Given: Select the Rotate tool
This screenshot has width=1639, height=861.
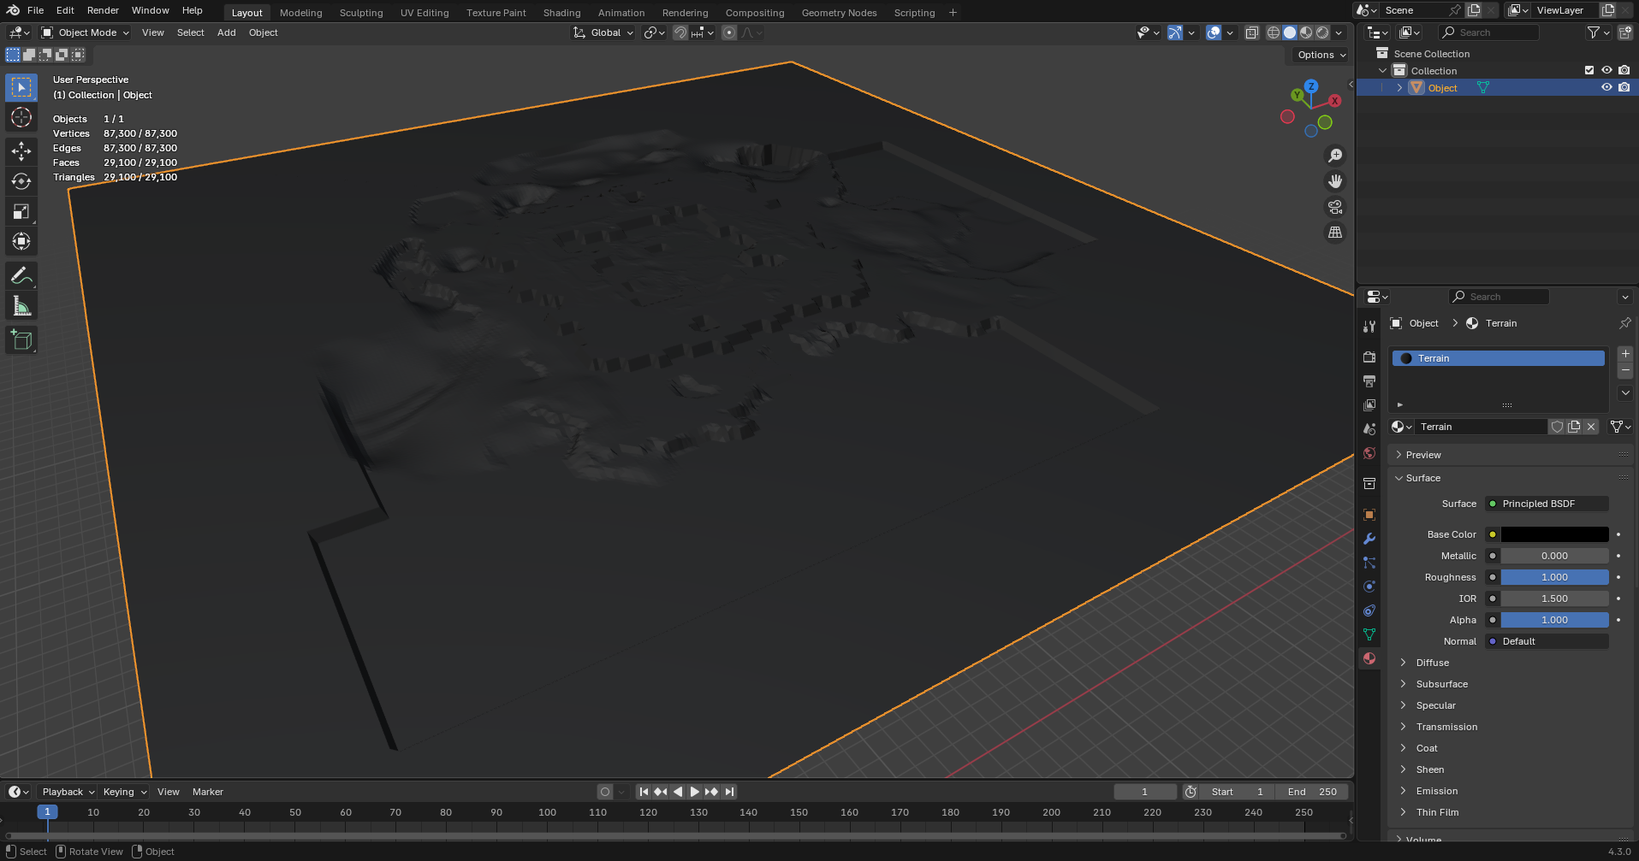Looking at the screenshot, I should 21,181.
